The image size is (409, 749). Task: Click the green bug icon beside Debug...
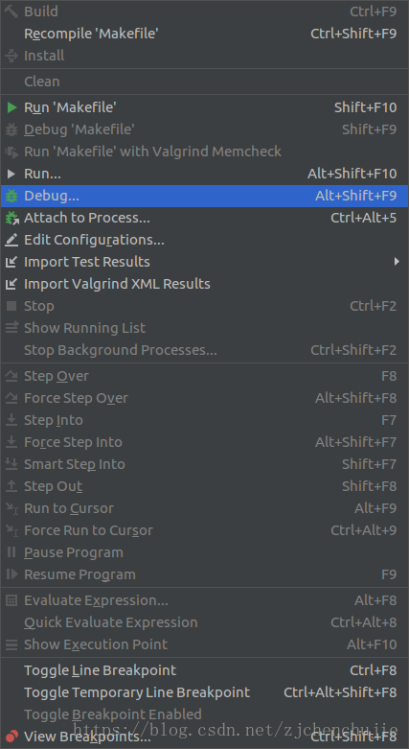(x=11, y=196)
